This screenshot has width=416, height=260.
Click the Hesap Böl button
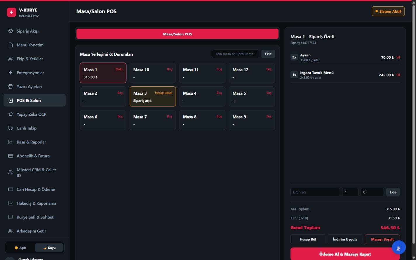(x=308, y=239)
